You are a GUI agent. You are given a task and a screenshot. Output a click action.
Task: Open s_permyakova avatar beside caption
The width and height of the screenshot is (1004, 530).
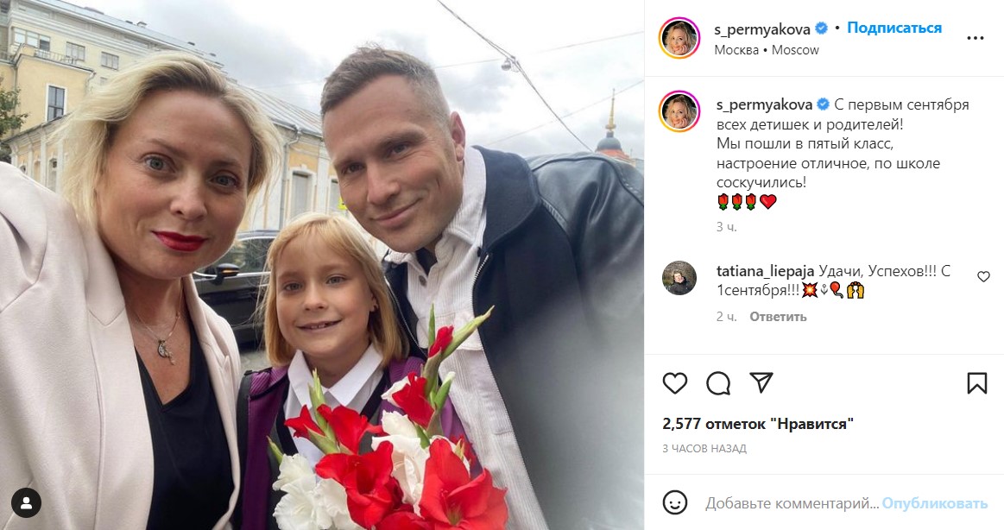(x=679, y=111)
